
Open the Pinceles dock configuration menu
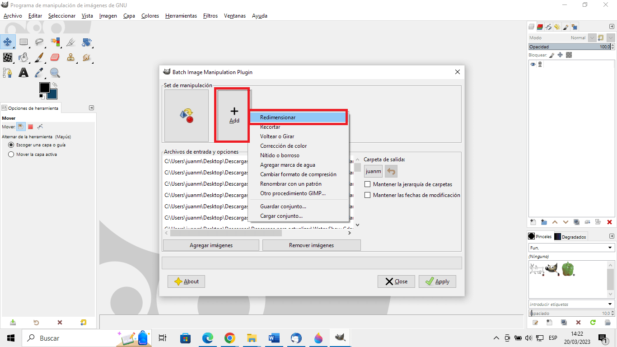click(611, 236)
